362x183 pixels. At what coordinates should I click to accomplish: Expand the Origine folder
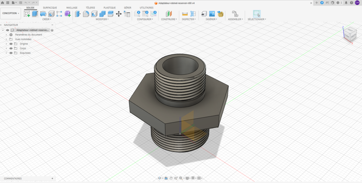point(6,44)
